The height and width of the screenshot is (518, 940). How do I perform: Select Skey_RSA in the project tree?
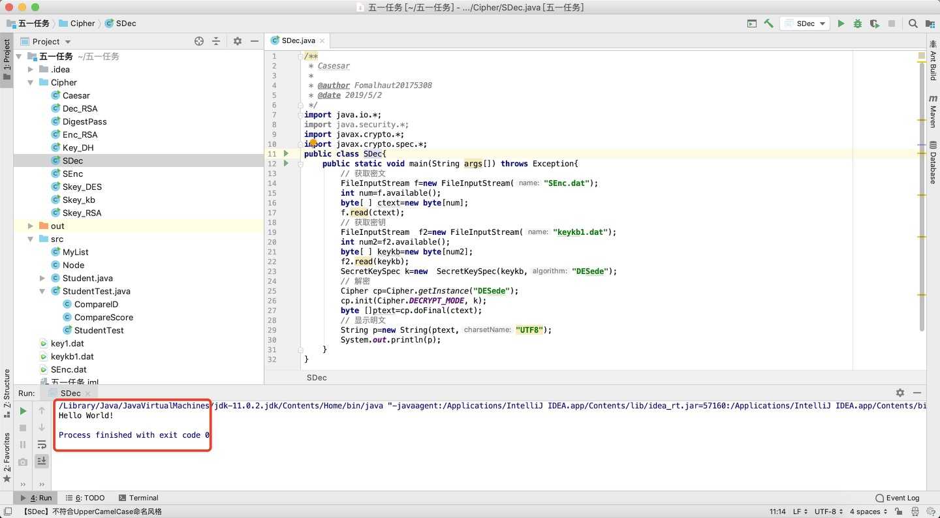click(82, 213)
